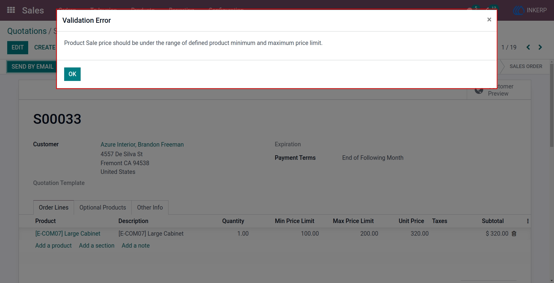Close the Validation Error dialog
The height and width of the screenshot is (283, 554).
(489, 19)
